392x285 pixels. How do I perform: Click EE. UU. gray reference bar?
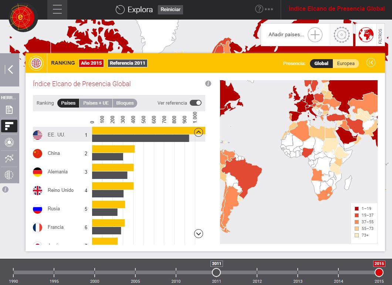141,138
